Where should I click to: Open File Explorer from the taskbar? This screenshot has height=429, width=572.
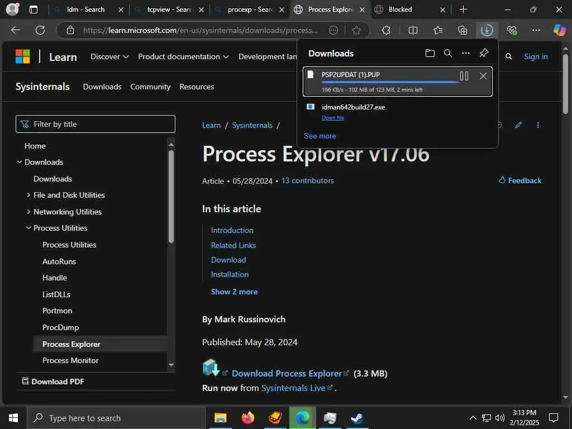click(x=220, y=418)
